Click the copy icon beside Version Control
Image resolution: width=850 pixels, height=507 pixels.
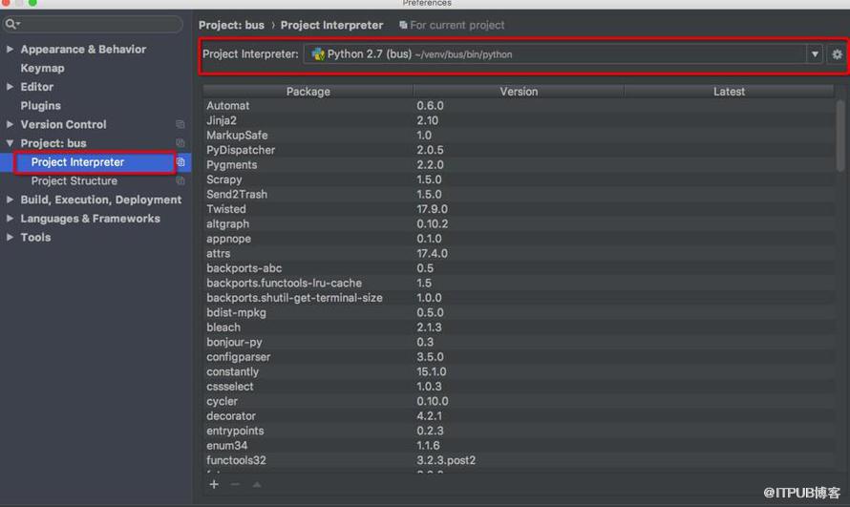pos(181,124)
